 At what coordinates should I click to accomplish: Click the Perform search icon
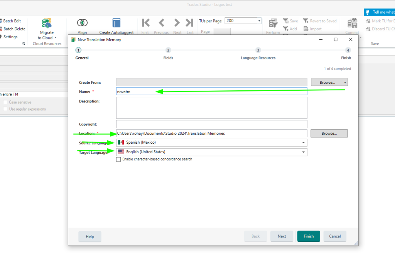coord(273,23)
